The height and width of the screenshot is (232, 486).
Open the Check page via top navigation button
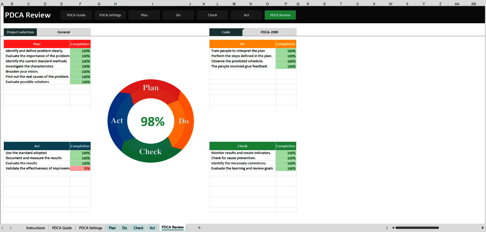(212, 15)
